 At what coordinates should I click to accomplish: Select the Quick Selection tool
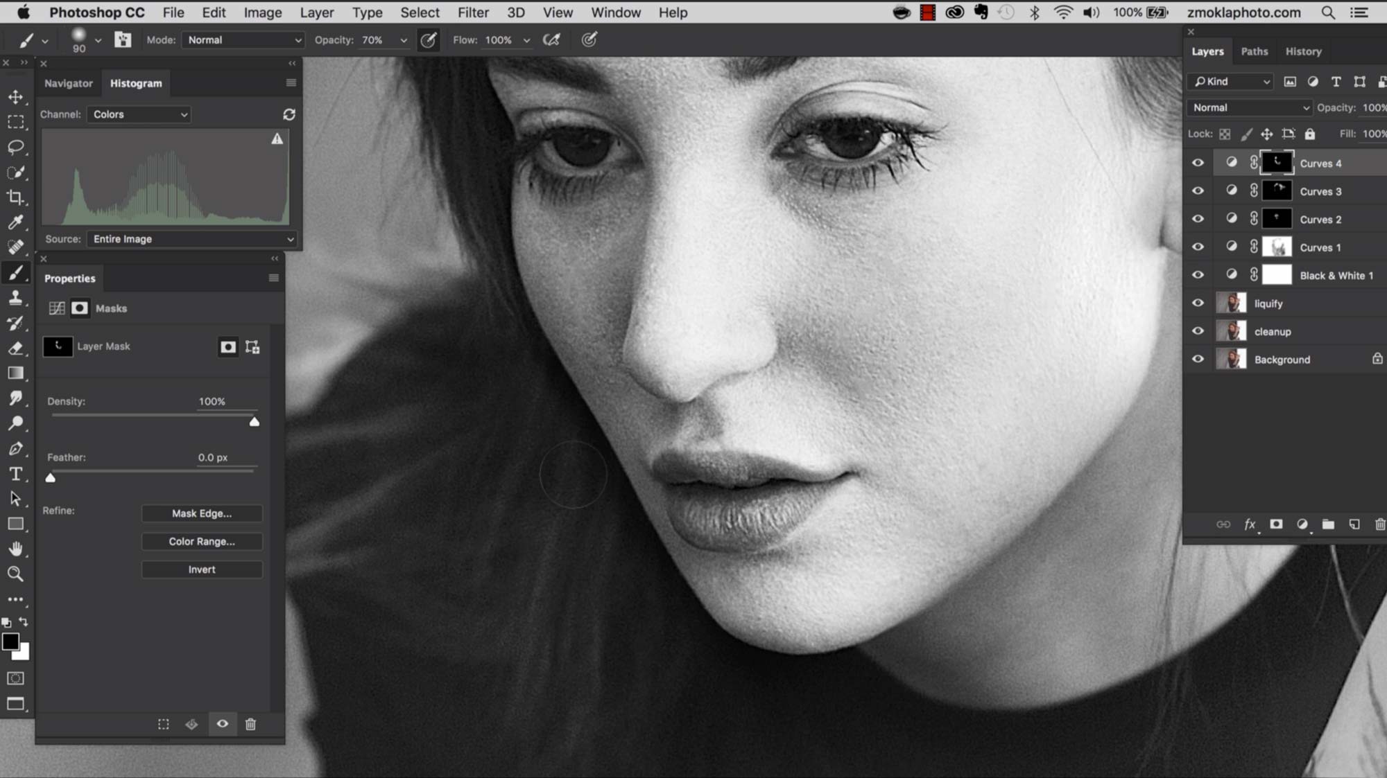pos(15,172)
